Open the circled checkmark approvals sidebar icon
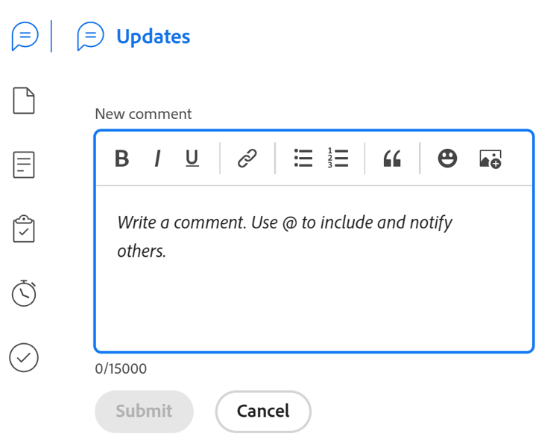This screenshot has height=448, width=559. 24,358
